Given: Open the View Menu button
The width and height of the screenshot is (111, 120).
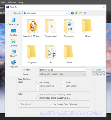Looking at the screenshot, I should click(x=85, y=13).
